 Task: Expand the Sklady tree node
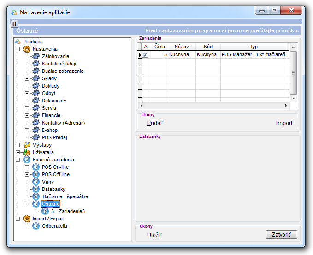[27, 78]
